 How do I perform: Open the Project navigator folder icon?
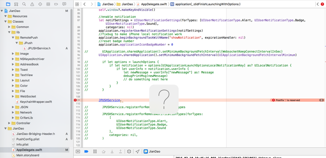(x=8, y=4)
